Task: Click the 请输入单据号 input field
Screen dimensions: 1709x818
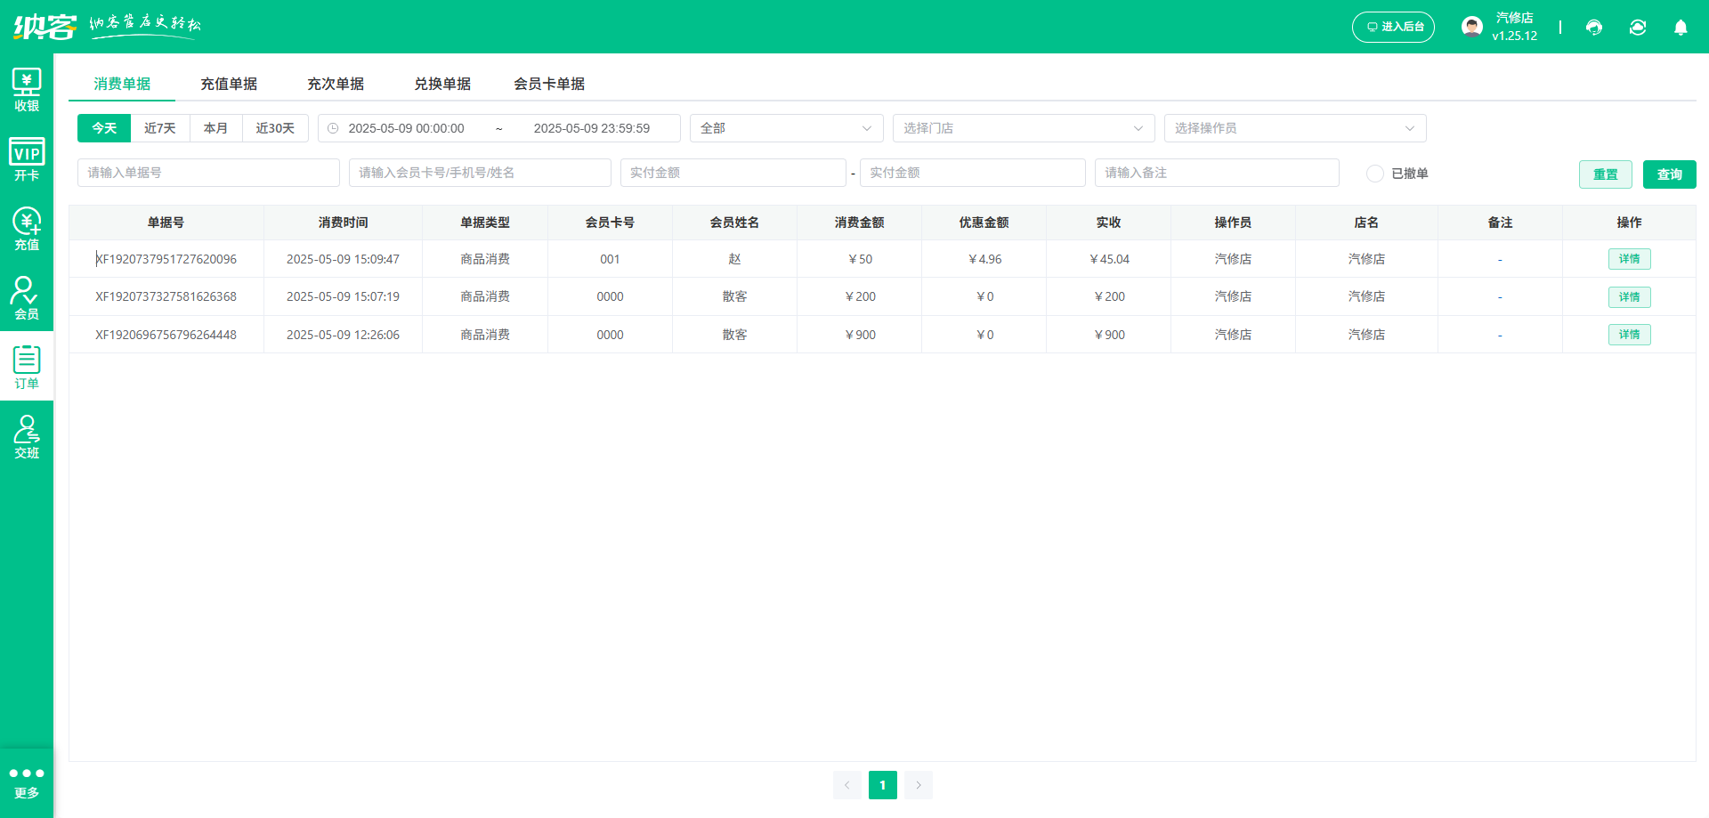Action: (x=208, y=173)
